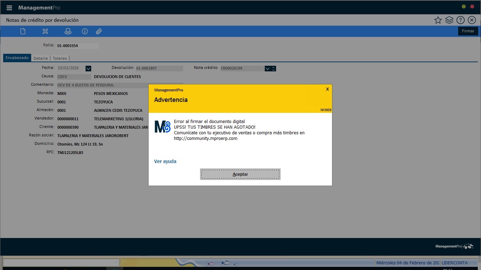Expand the Nota crédito dropdown arrow

click(x=268, y=69)
